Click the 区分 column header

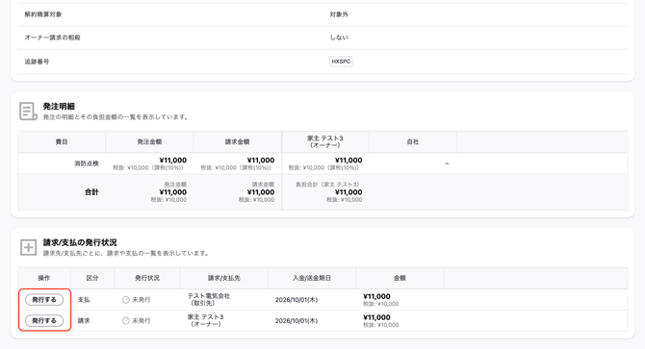pos(92,279)
